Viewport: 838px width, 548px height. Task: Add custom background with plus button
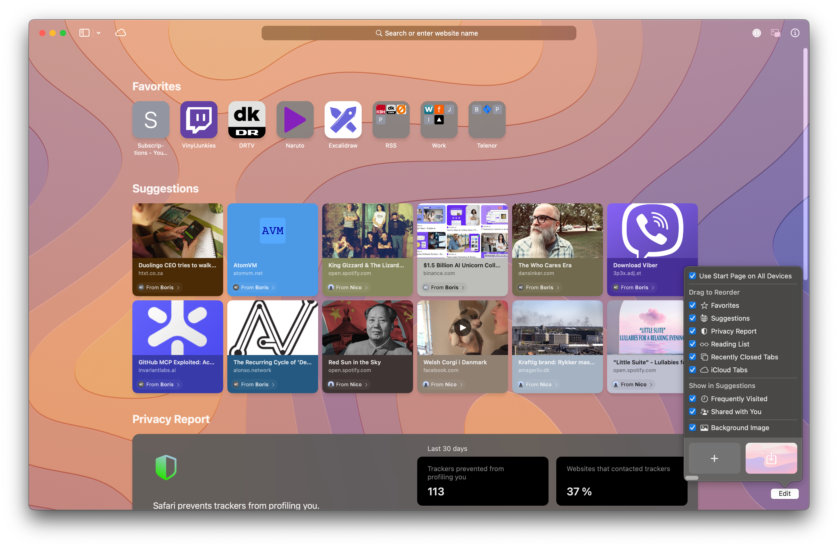[714, 458]
